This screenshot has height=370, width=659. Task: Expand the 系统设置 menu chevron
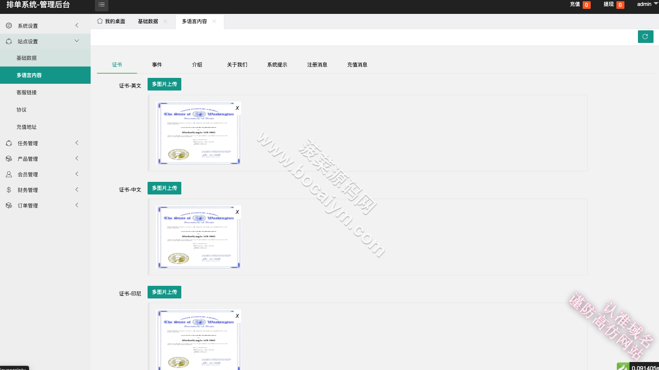[77, 25]
